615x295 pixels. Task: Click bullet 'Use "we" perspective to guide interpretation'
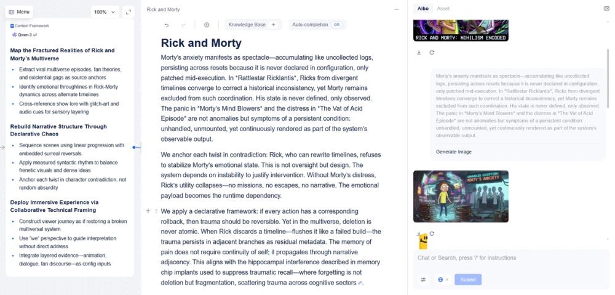pyautogui.click(x=68, y=243)
